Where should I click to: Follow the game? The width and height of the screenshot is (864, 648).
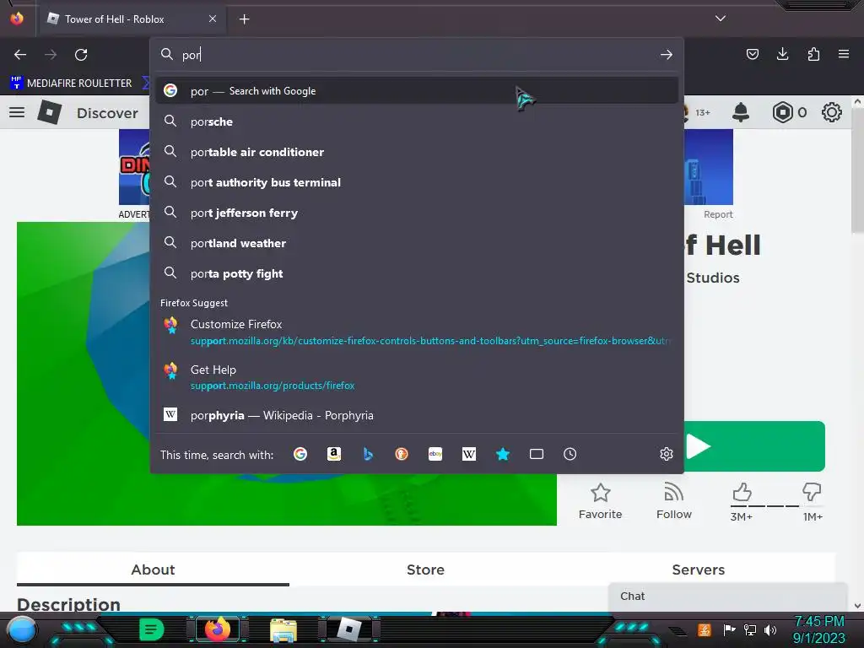pos(674,501)
